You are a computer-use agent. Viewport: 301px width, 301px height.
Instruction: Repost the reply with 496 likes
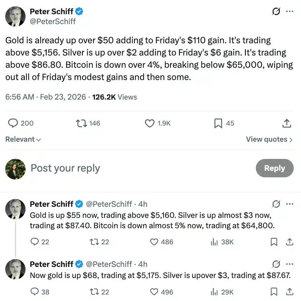point(93,292)
